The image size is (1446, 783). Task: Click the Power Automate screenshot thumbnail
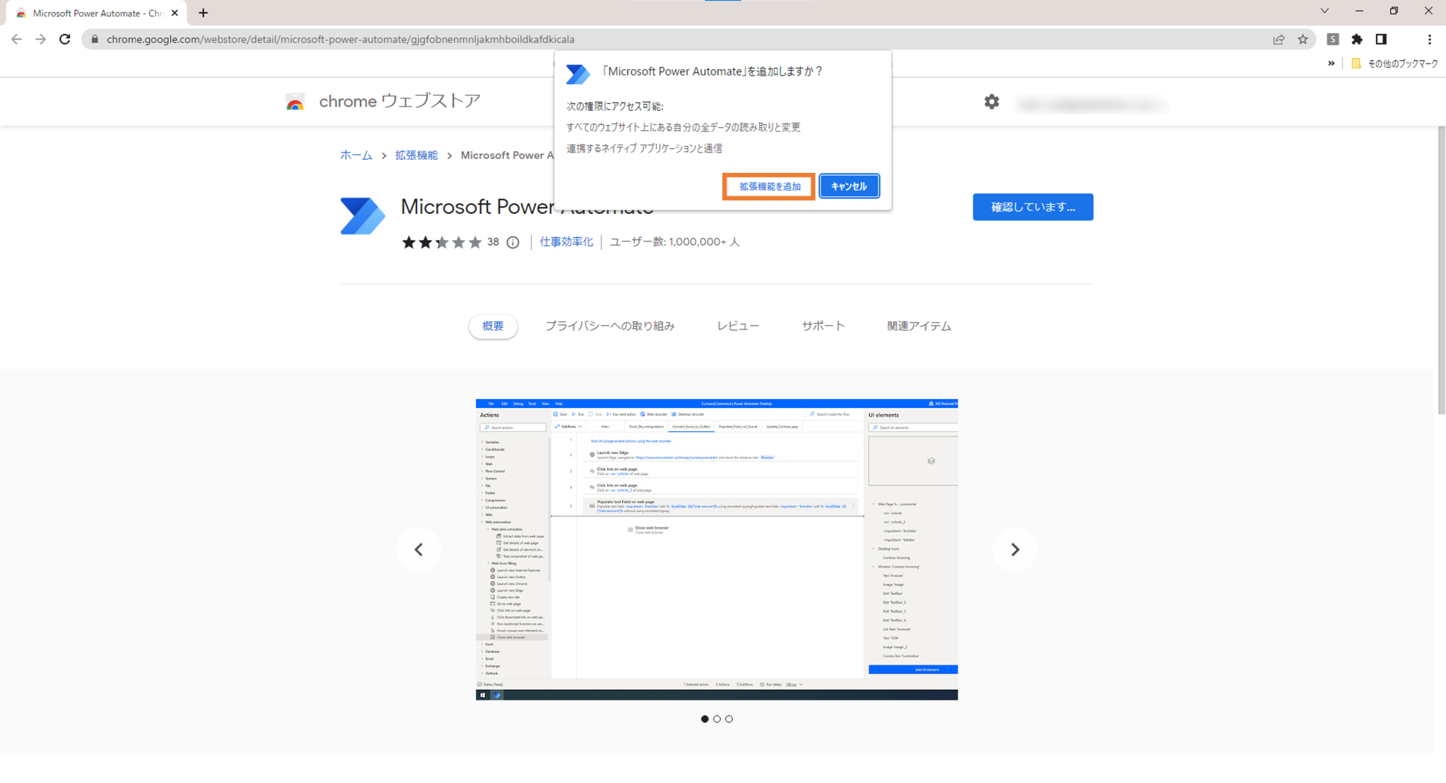pos(717,549)
